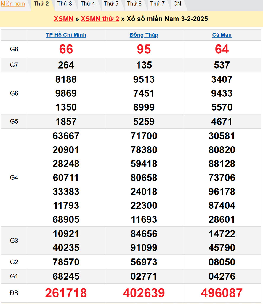The image size is (263, 304).
Task: Click Cà Mau special prize 496087
Action: coord(222,293)
